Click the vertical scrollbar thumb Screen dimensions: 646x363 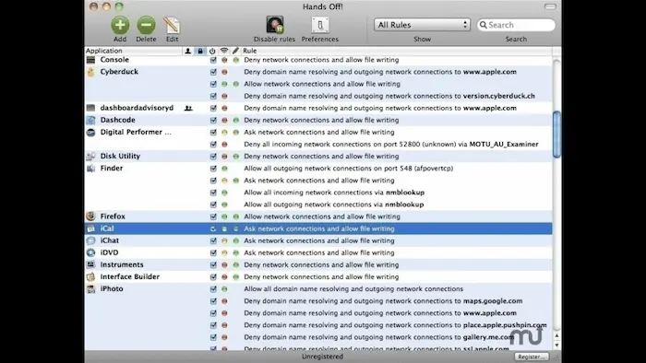pyautogui.click(x=556, y=135)
